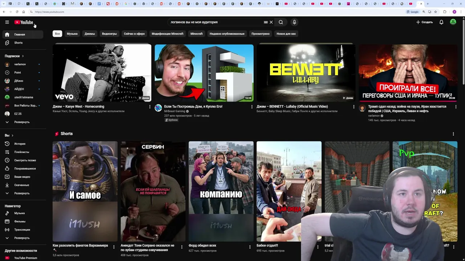Open YouTube Premium in the sidebar
This screenshot has width=465, height=261.
22,258
